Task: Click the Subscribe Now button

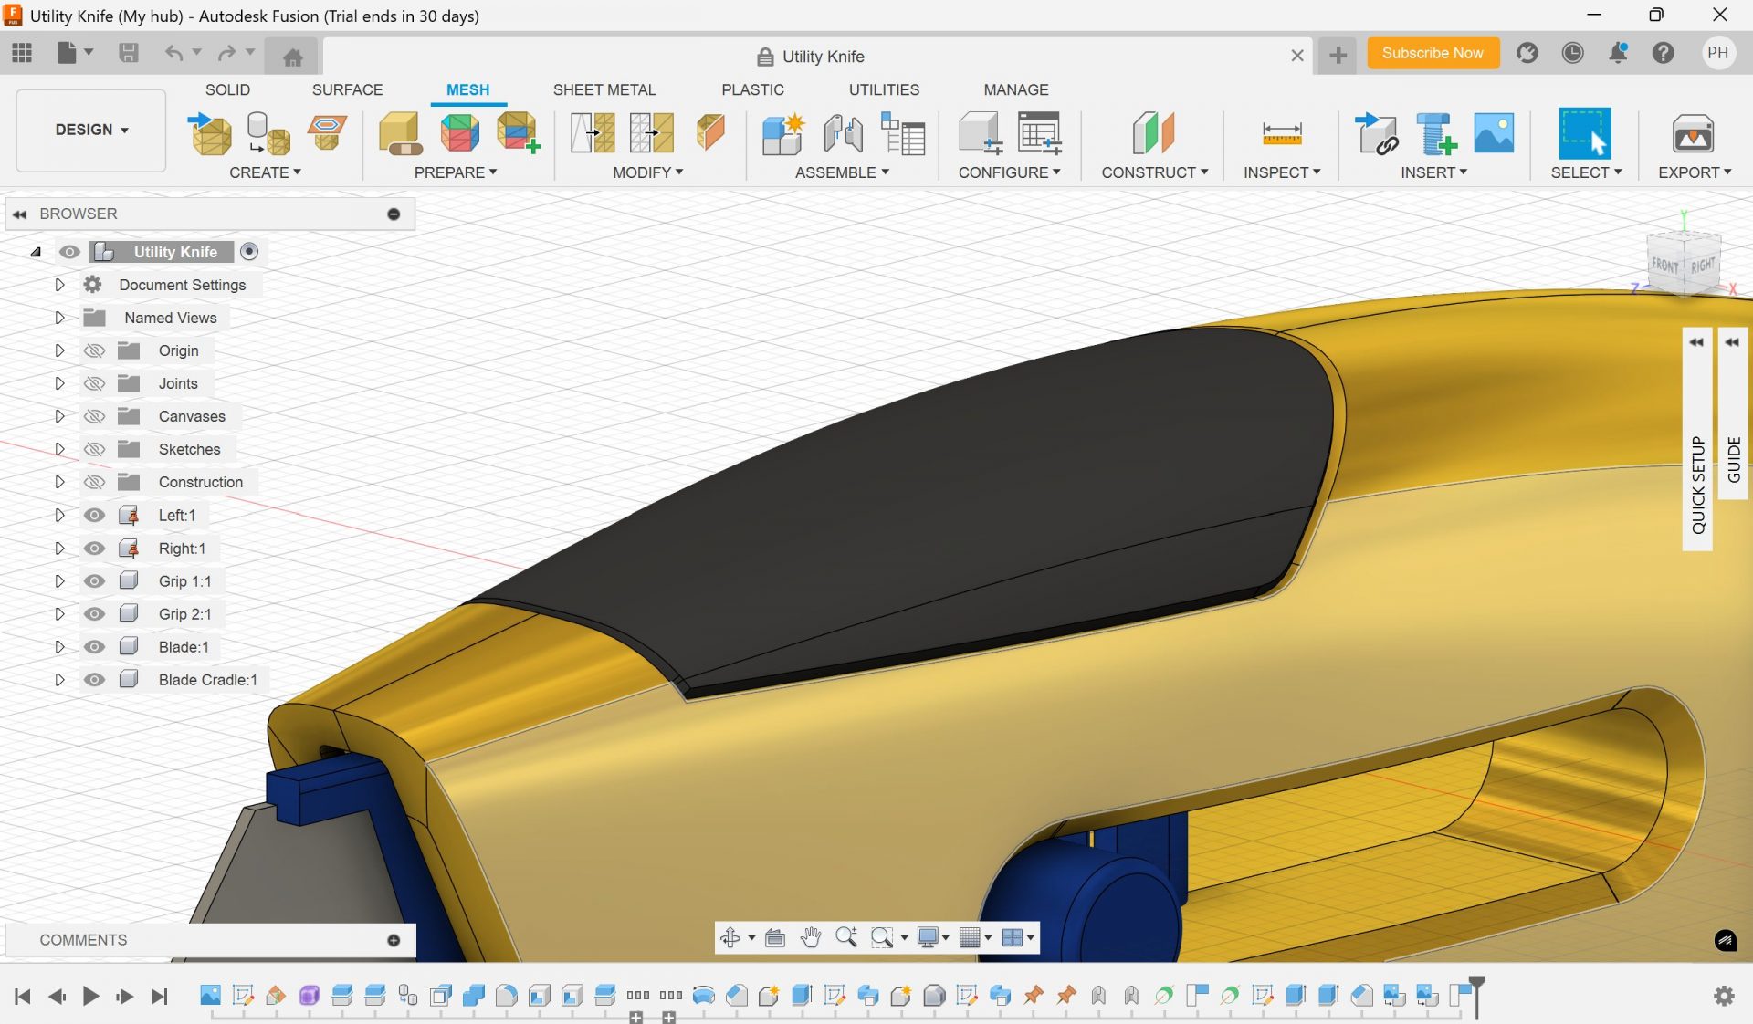Action: 1433,53
